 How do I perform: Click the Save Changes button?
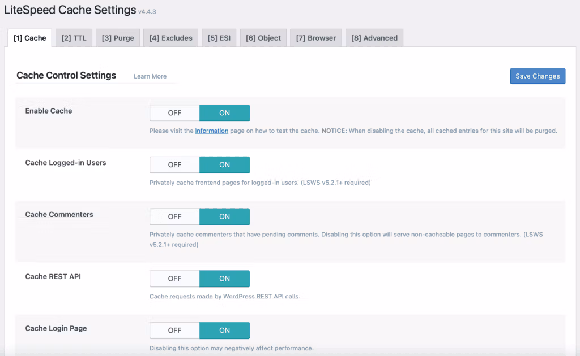coord(538,76)
